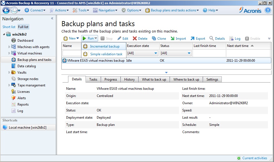This screenshot has height=162, width=274.
Task: Switch to Full list view
Action: (x=23, y=27)
